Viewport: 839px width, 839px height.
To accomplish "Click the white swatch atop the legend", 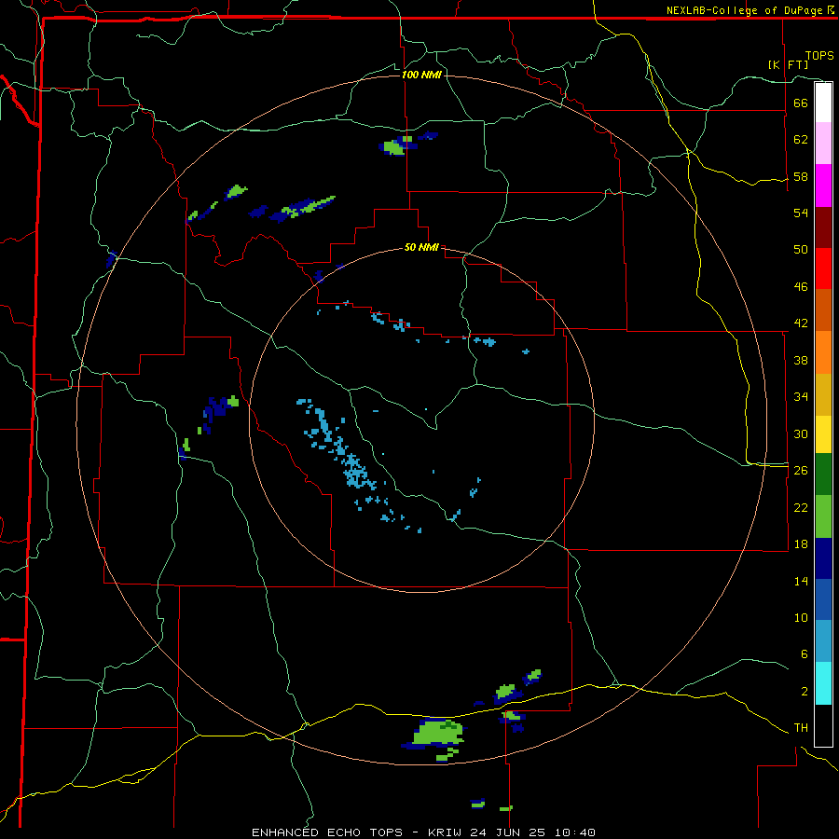I will (x=823, y=103).
